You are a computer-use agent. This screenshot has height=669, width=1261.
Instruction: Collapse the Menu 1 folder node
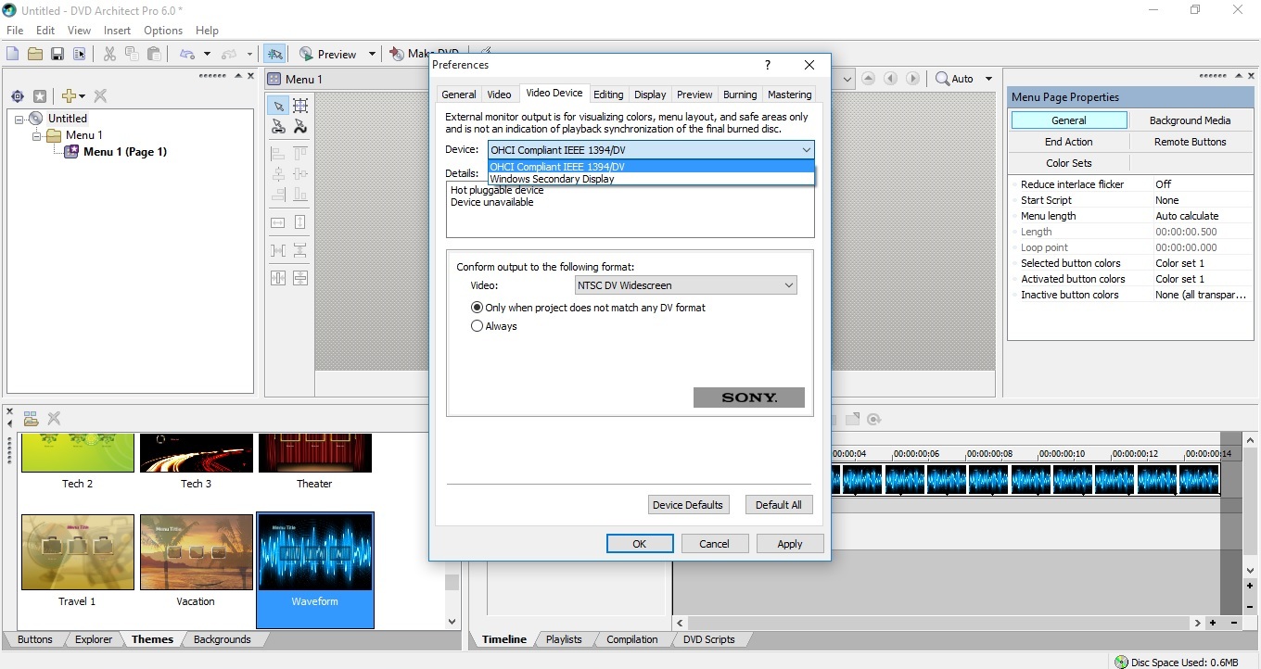click(37, 135)
